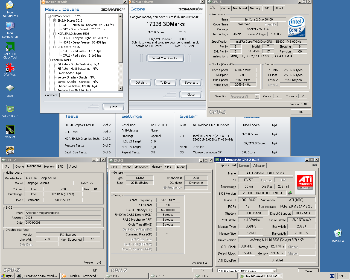Switch to Sensors tab in GPU-Z
This screenshot has width=350, height=280.
[244, 165]
